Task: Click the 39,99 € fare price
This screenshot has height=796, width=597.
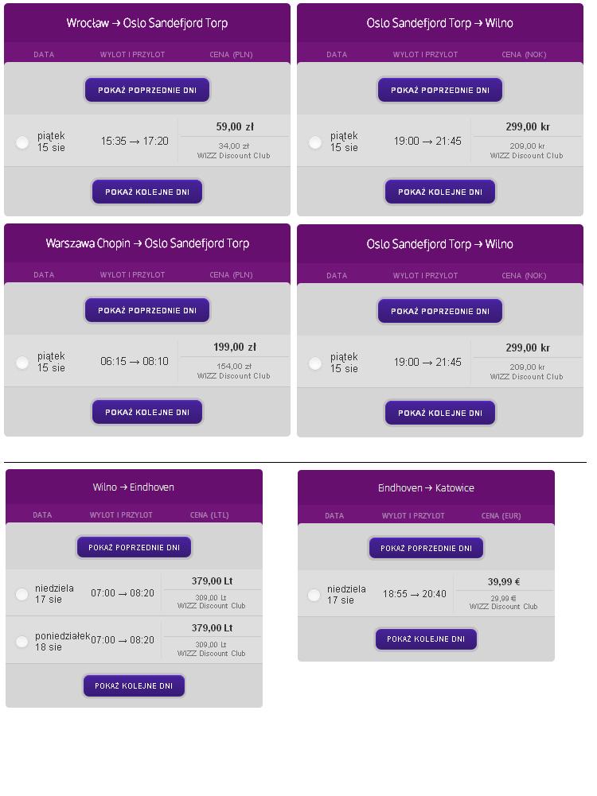Action: (504, 582)
